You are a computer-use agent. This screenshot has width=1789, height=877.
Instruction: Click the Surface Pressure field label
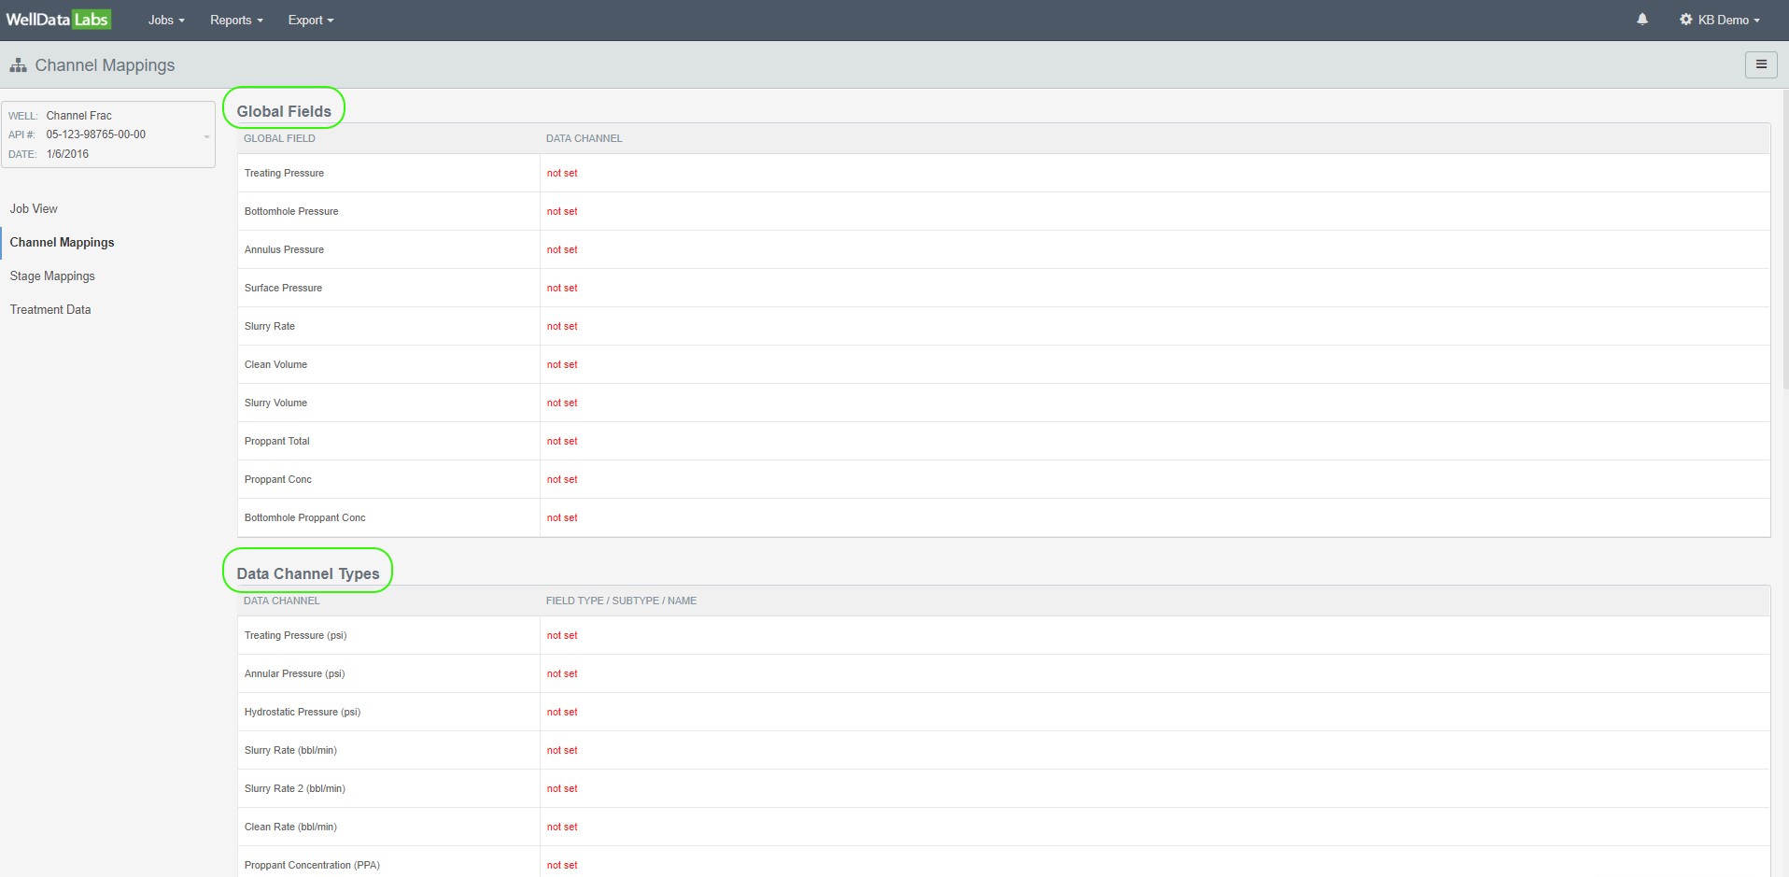(x=283, y=288)
